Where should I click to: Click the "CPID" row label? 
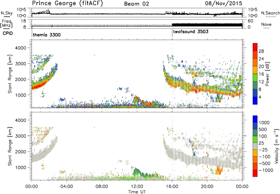[x=8, y=33]
